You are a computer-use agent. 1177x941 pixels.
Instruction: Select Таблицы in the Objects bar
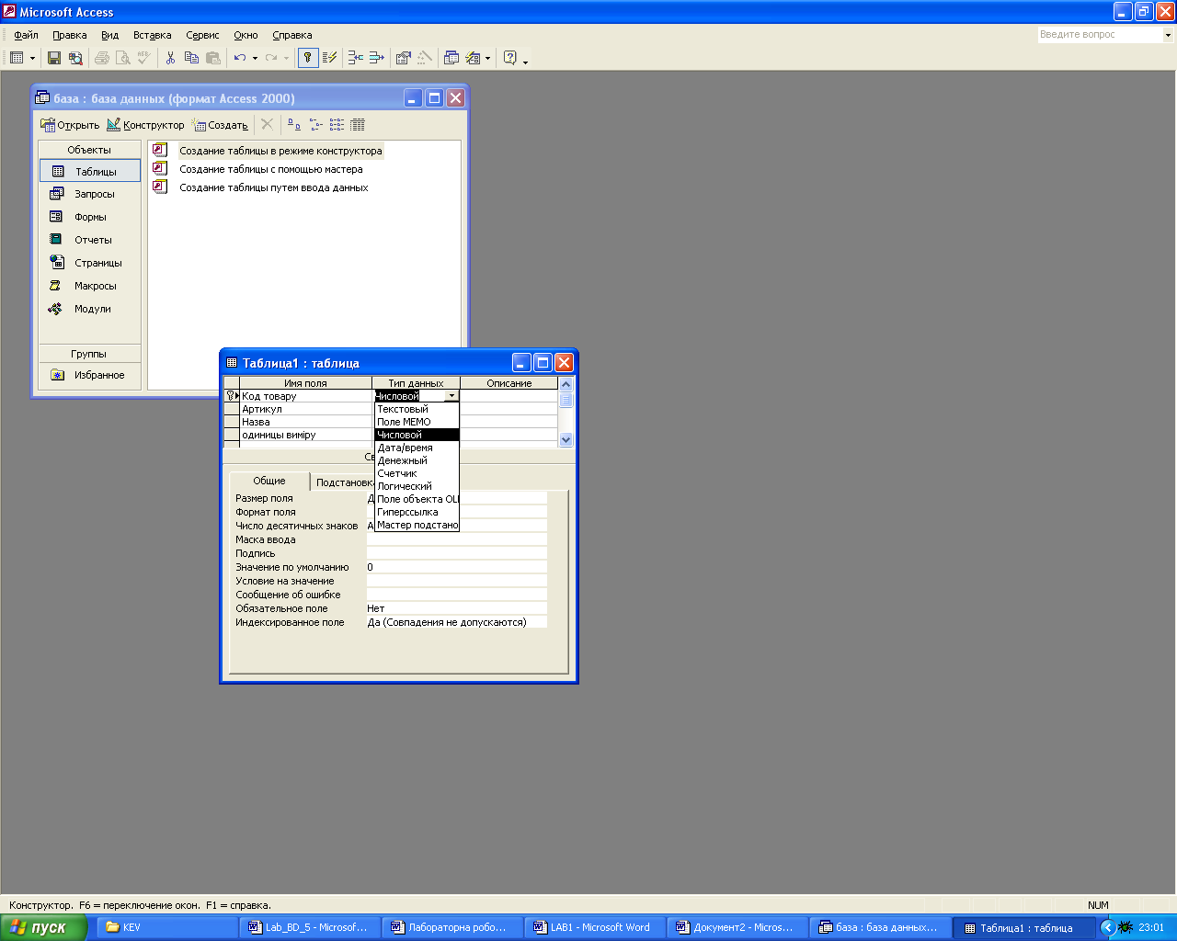point(90,171)
